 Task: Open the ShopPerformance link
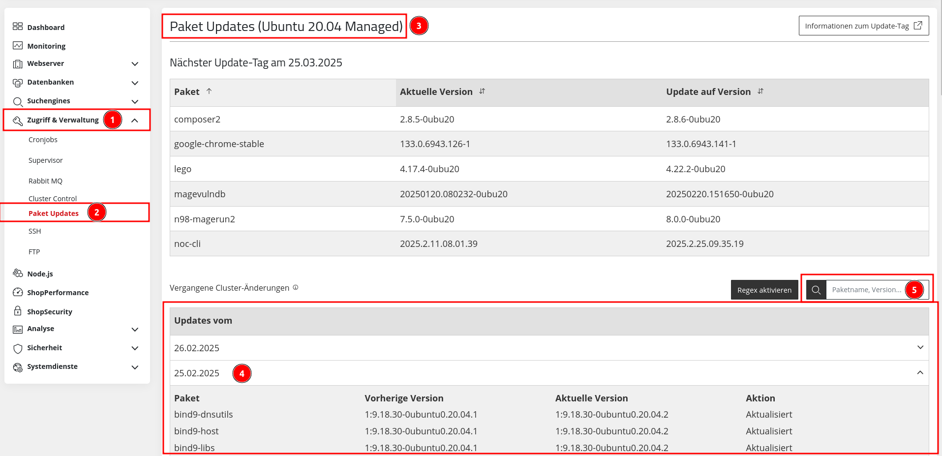tap(58, 292)
